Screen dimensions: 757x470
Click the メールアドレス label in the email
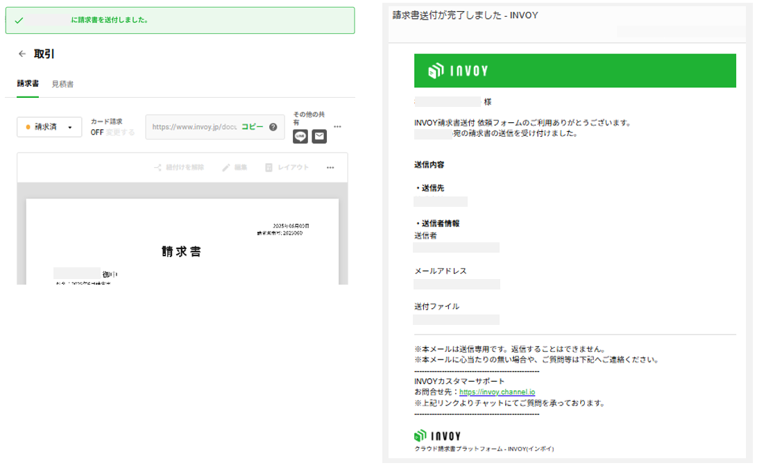441,271
